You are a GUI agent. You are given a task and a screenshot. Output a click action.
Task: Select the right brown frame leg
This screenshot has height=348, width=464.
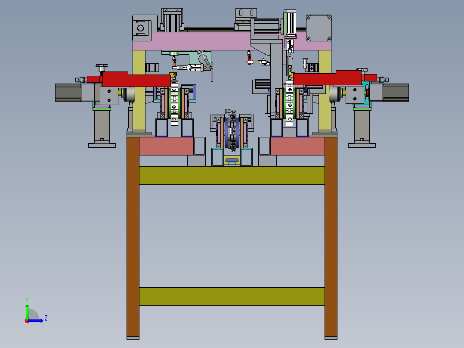point(331,236)
